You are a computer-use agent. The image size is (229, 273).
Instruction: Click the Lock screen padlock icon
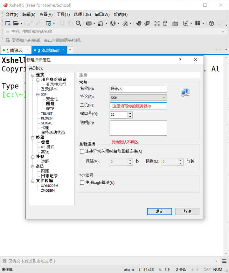coord(165,23)
